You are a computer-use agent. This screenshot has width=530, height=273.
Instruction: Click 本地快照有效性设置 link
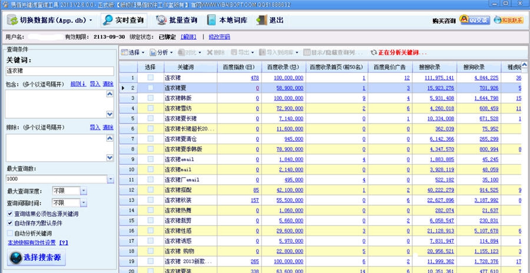pos(32,242)
